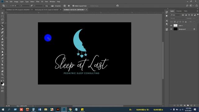Open the Layers panel flyout menu
This screenshot has width=199, height=112.
click(x=197, y=11)
